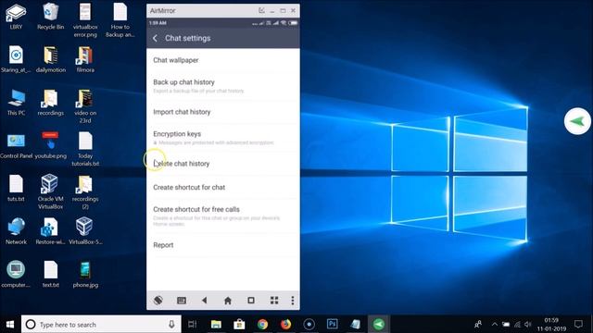Select the LBRY desktop icon

pyautogui.click(x=16, y=17)
